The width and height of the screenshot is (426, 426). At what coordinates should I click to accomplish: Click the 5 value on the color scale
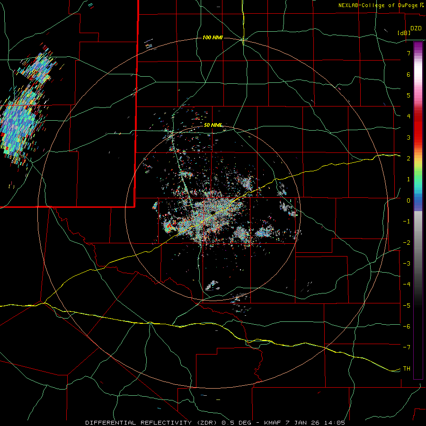[x=408, y=95]
